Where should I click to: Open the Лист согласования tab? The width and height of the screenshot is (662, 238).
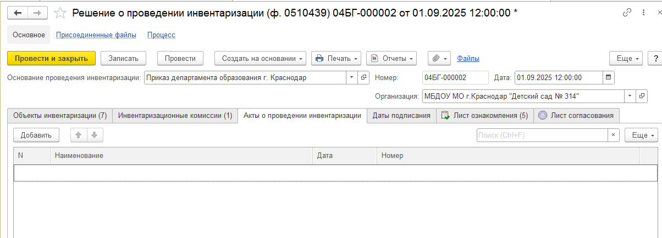point(577,116)
